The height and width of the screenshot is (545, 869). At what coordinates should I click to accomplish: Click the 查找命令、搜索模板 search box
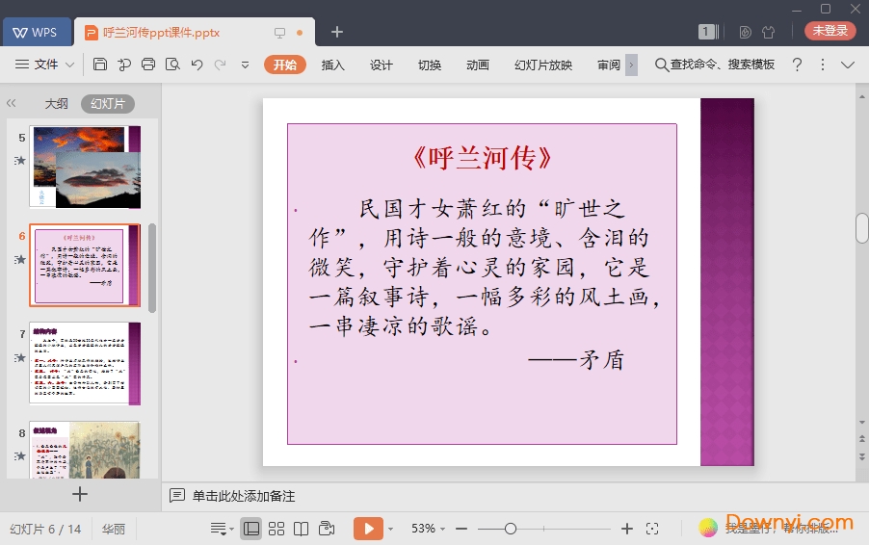point(715,65)
